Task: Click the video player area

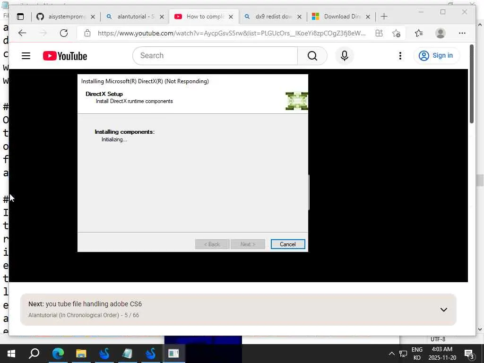Action: coord(238,175)
